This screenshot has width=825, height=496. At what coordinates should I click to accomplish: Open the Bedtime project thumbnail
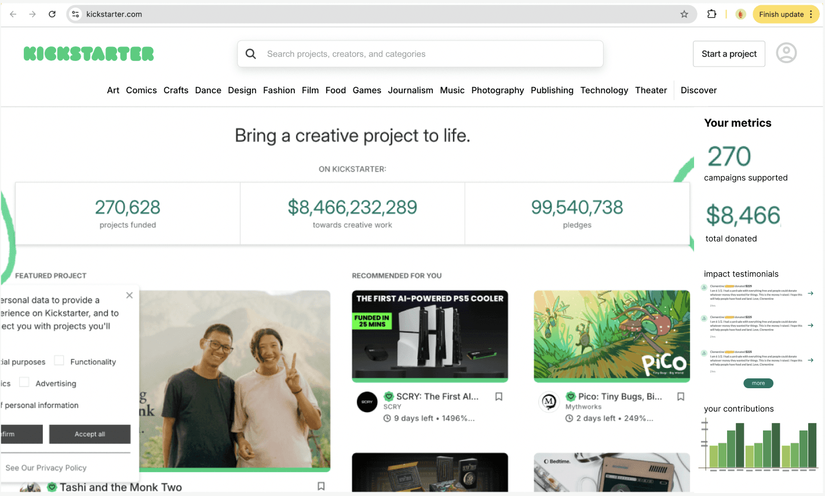pyautogui.click(x=612, y=472)
